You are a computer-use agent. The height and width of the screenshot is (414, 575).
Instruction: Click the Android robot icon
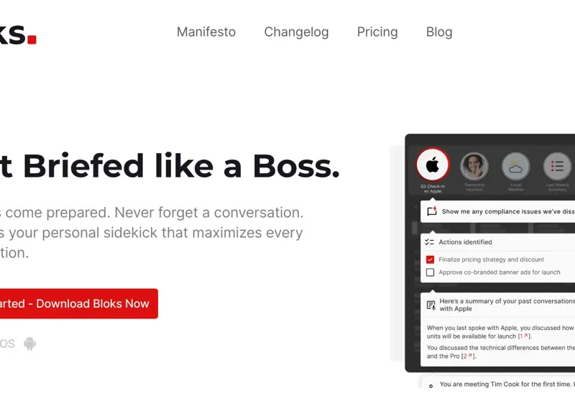[x=29, y=344]
